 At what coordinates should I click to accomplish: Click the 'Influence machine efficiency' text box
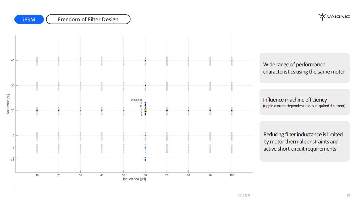pyautogui.click(x=304, y=102)
